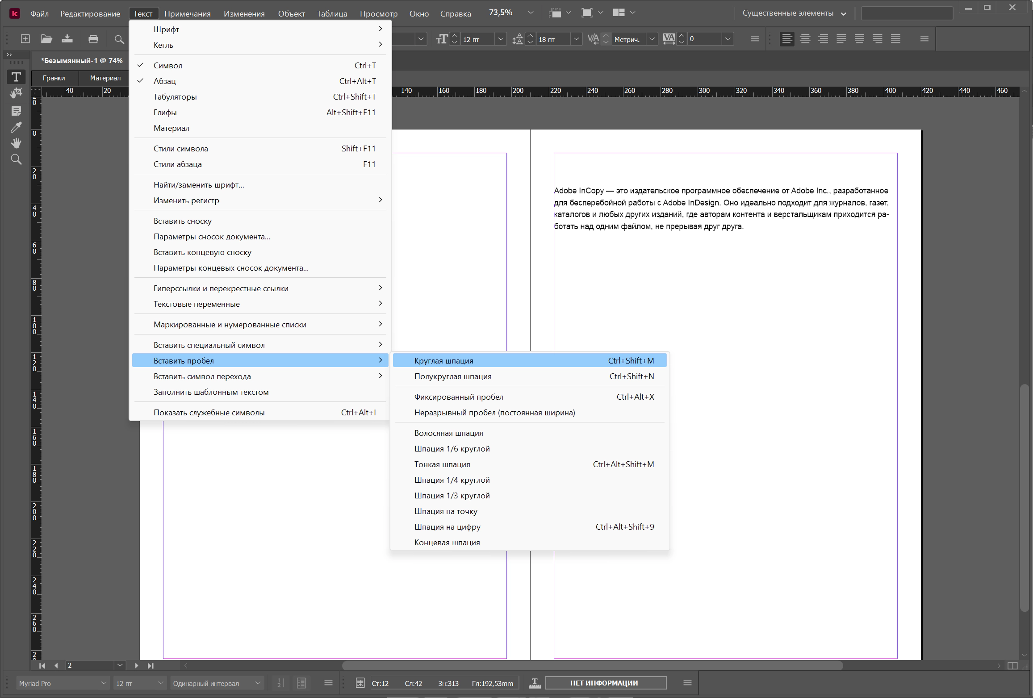Toggle the checked Символ panel item
1033x698 pixels.
(x=260, y=66)
